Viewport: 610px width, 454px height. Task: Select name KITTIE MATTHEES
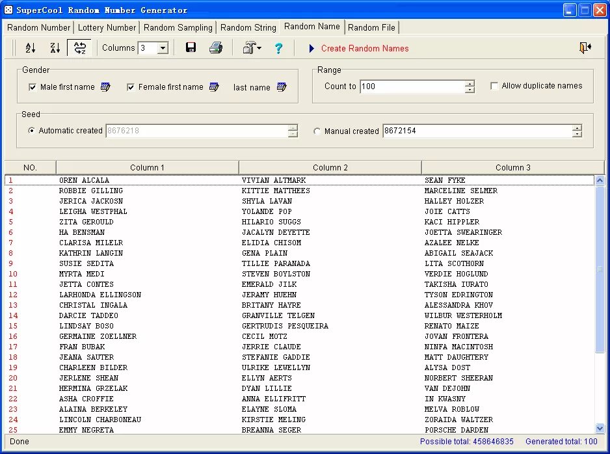click(276, 191)
